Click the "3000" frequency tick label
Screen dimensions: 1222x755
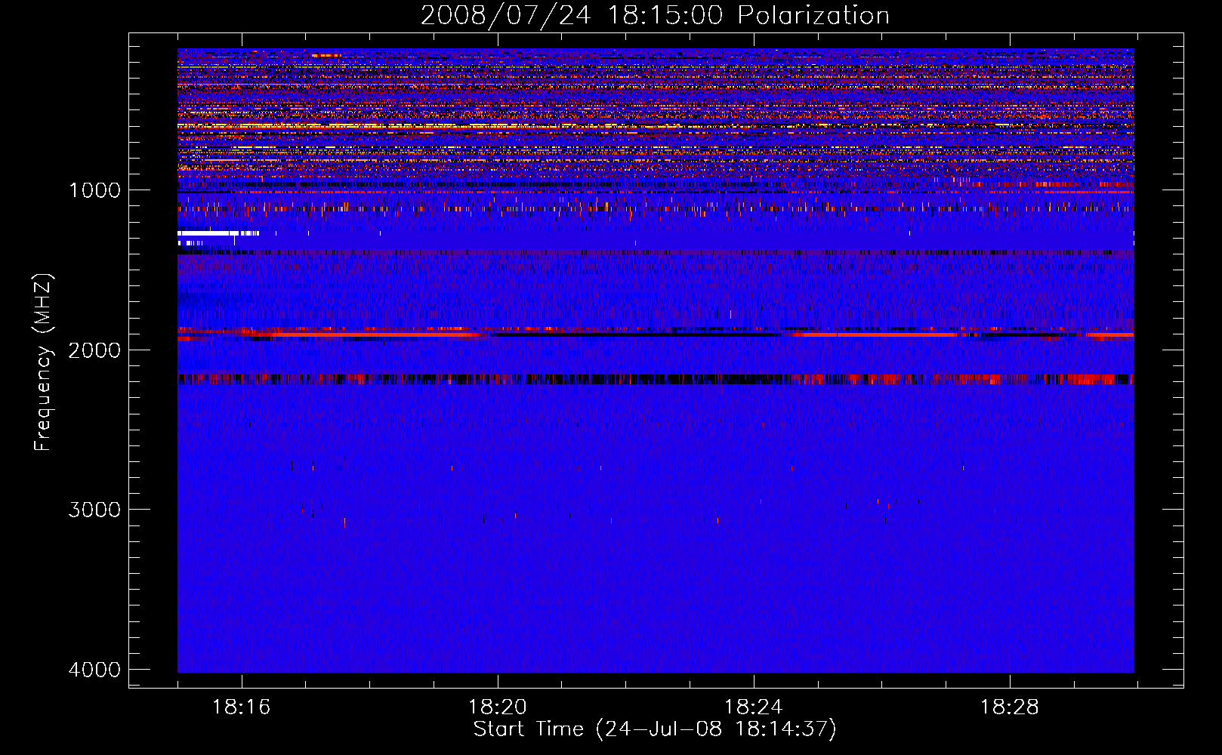point(94,510)
